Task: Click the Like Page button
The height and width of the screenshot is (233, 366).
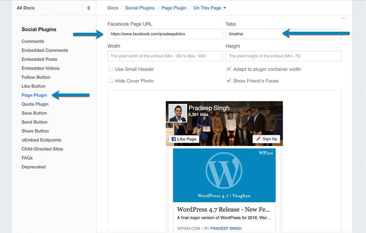Action: click(x=184, y=139)
